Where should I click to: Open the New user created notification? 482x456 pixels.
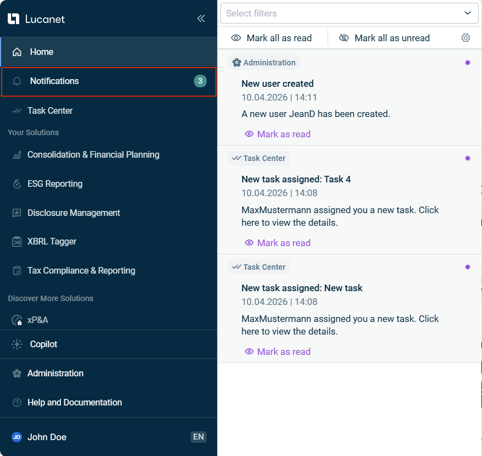click(x=278, y=84)
